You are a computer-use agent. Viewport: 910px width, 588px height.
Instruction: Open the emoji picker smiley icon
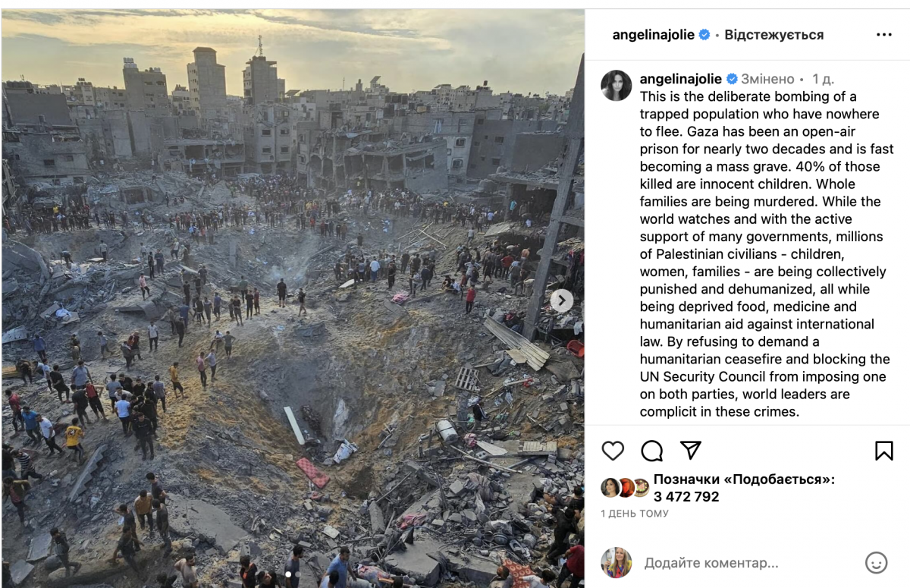[x=876, y=563]
